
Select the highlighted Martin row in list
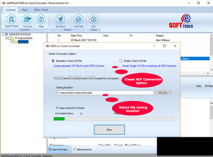195,59
